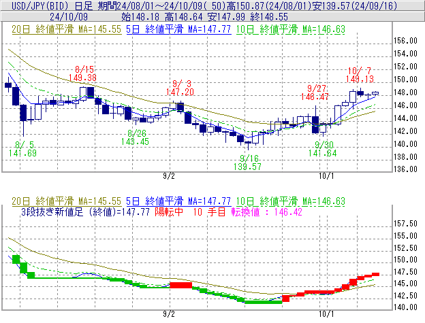425x323 pixels.
Task: Click the 9/3 147.20 high marker
Action: pos(180,88)
